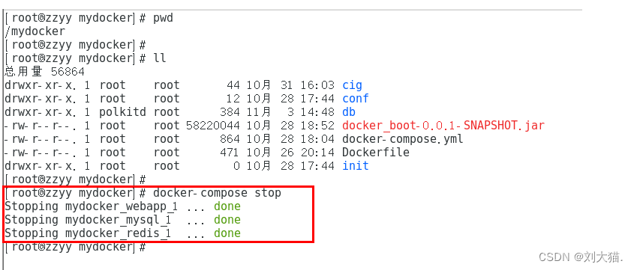Click green done status for webapp
The image size is (634, 270).
tap(227, 206)
